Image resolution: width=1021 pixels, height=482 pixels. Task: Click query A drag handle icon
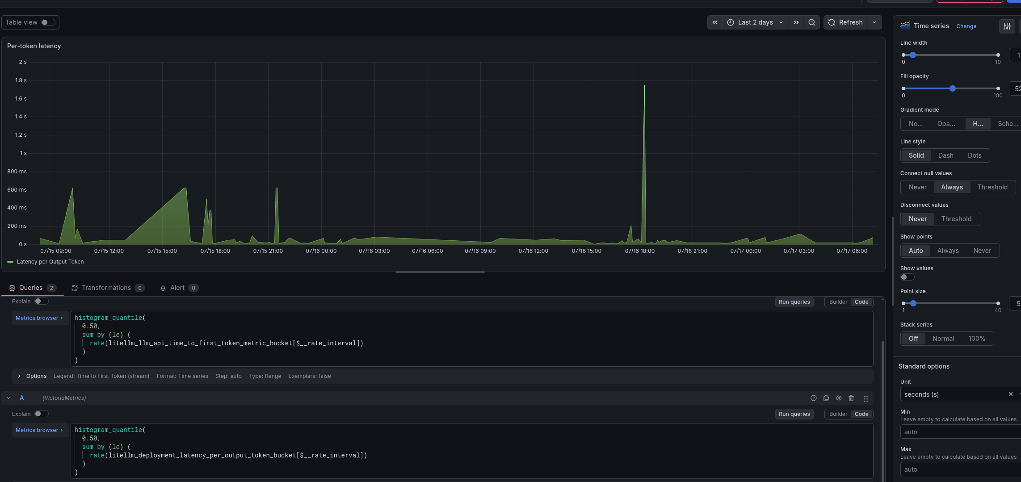tap(866, 398)
